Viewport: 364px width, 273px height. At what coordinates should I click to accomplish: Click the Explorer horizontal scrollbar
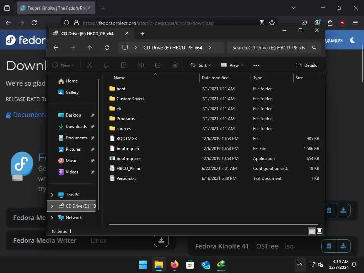(213, 224)
